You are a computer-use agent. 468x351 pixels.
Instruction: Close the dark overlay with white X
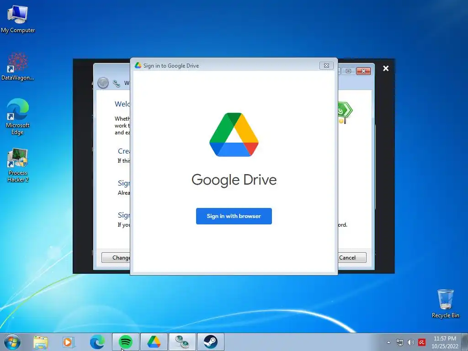(386, 69)
